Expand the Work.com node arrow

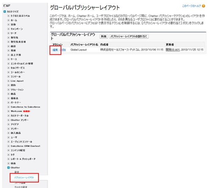pyautogui.click(x=8, y=111)
